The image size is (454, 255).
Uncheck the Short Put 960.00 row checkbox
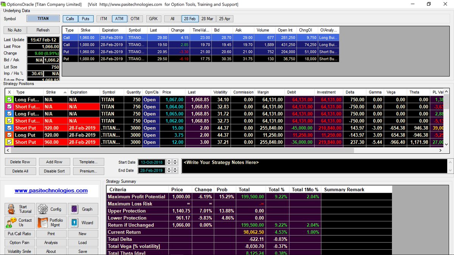pos(9,142)
